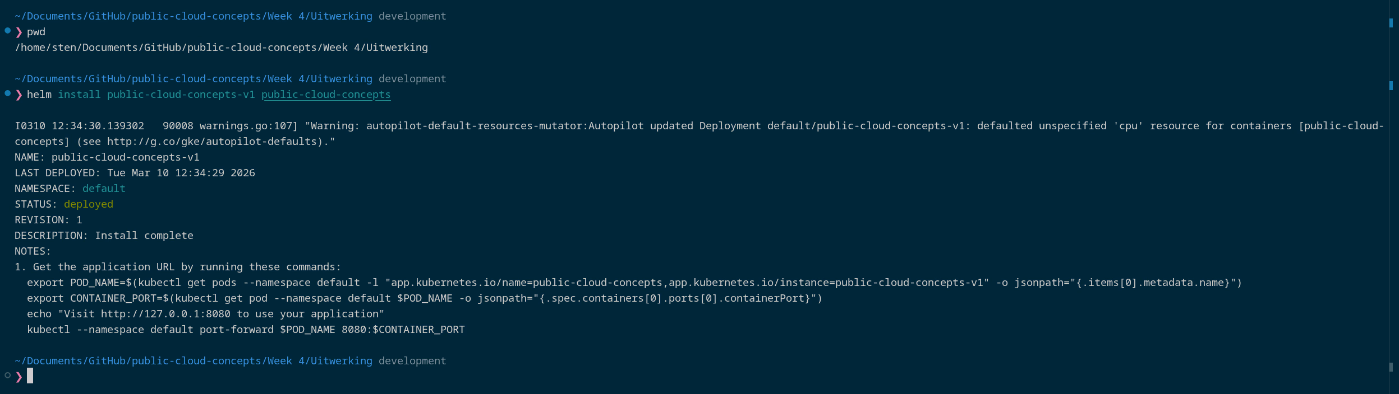Click the gray scrollbar marker at the bottom right
This screenshot has height=394, width=1399.
[1391, 367]
